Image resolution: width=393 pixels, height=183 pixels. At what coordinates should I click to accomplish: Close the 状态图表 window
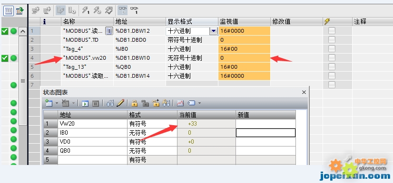pyautogui.click(x=304, y=92)
